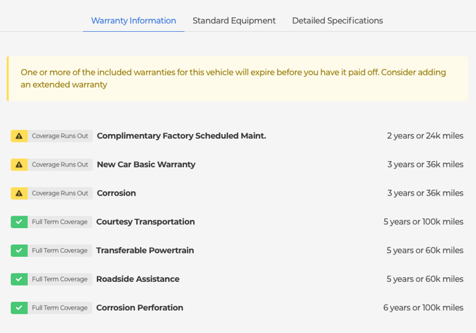
Task: Click warning icon beside New Car Basic Warranty
Action: point(19,164)
